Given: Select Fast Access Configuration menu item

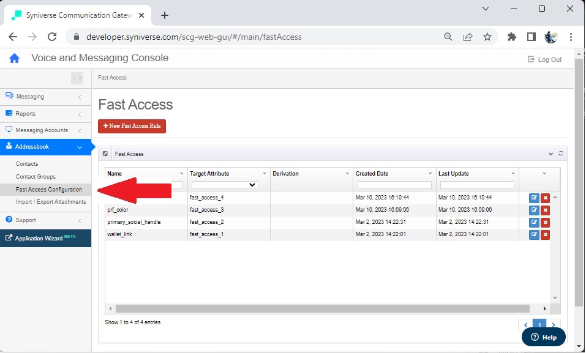Looking at the screenshot, I should coord(45,190).
